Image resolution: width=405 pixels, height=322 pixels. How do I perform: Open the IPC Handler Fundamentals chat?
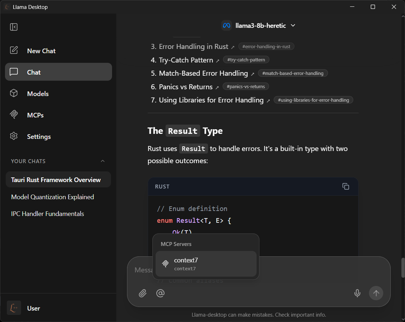tap(47, 213)
